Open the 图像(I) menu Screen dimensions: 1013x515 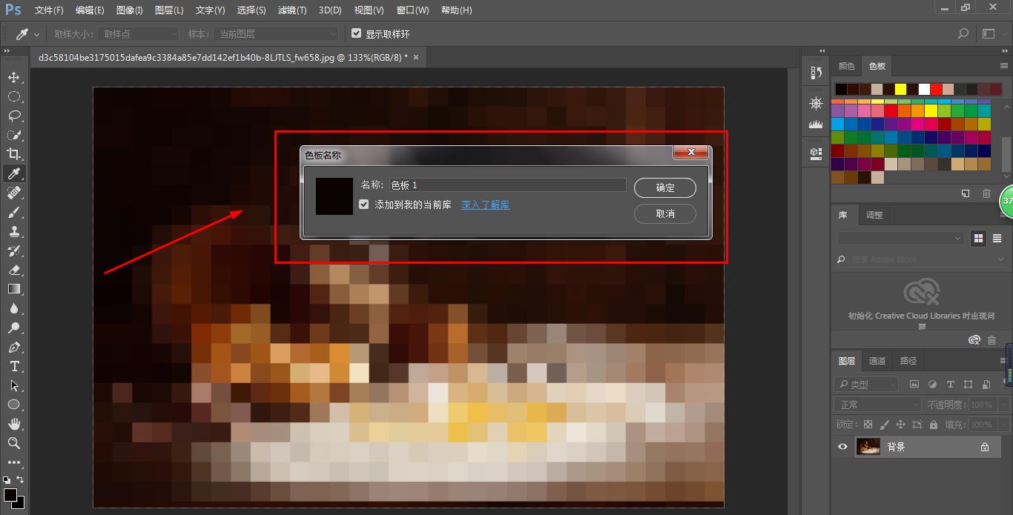[130, 10]
